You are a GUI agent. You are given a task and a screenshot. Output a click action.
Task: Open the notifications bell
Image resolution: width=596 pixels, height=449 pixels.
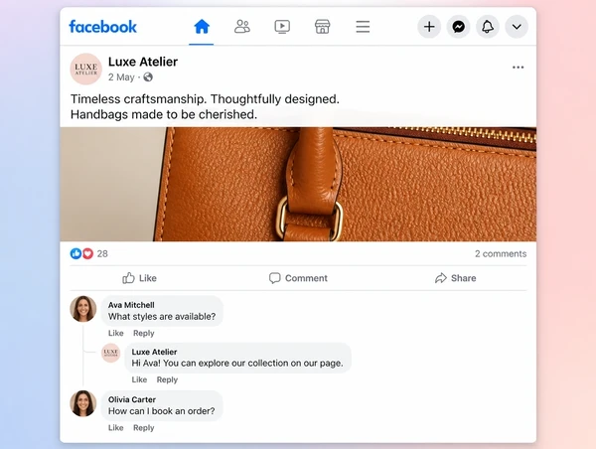488,27
